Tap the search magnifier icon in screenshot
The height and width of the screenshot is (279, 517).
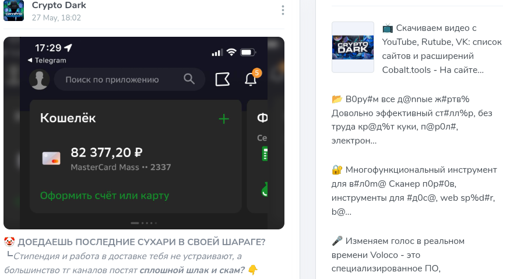[x=189, y=79]
